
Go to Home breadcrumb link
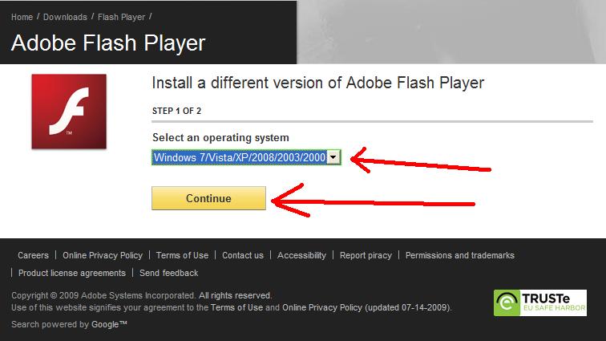[x=22, y=16]
